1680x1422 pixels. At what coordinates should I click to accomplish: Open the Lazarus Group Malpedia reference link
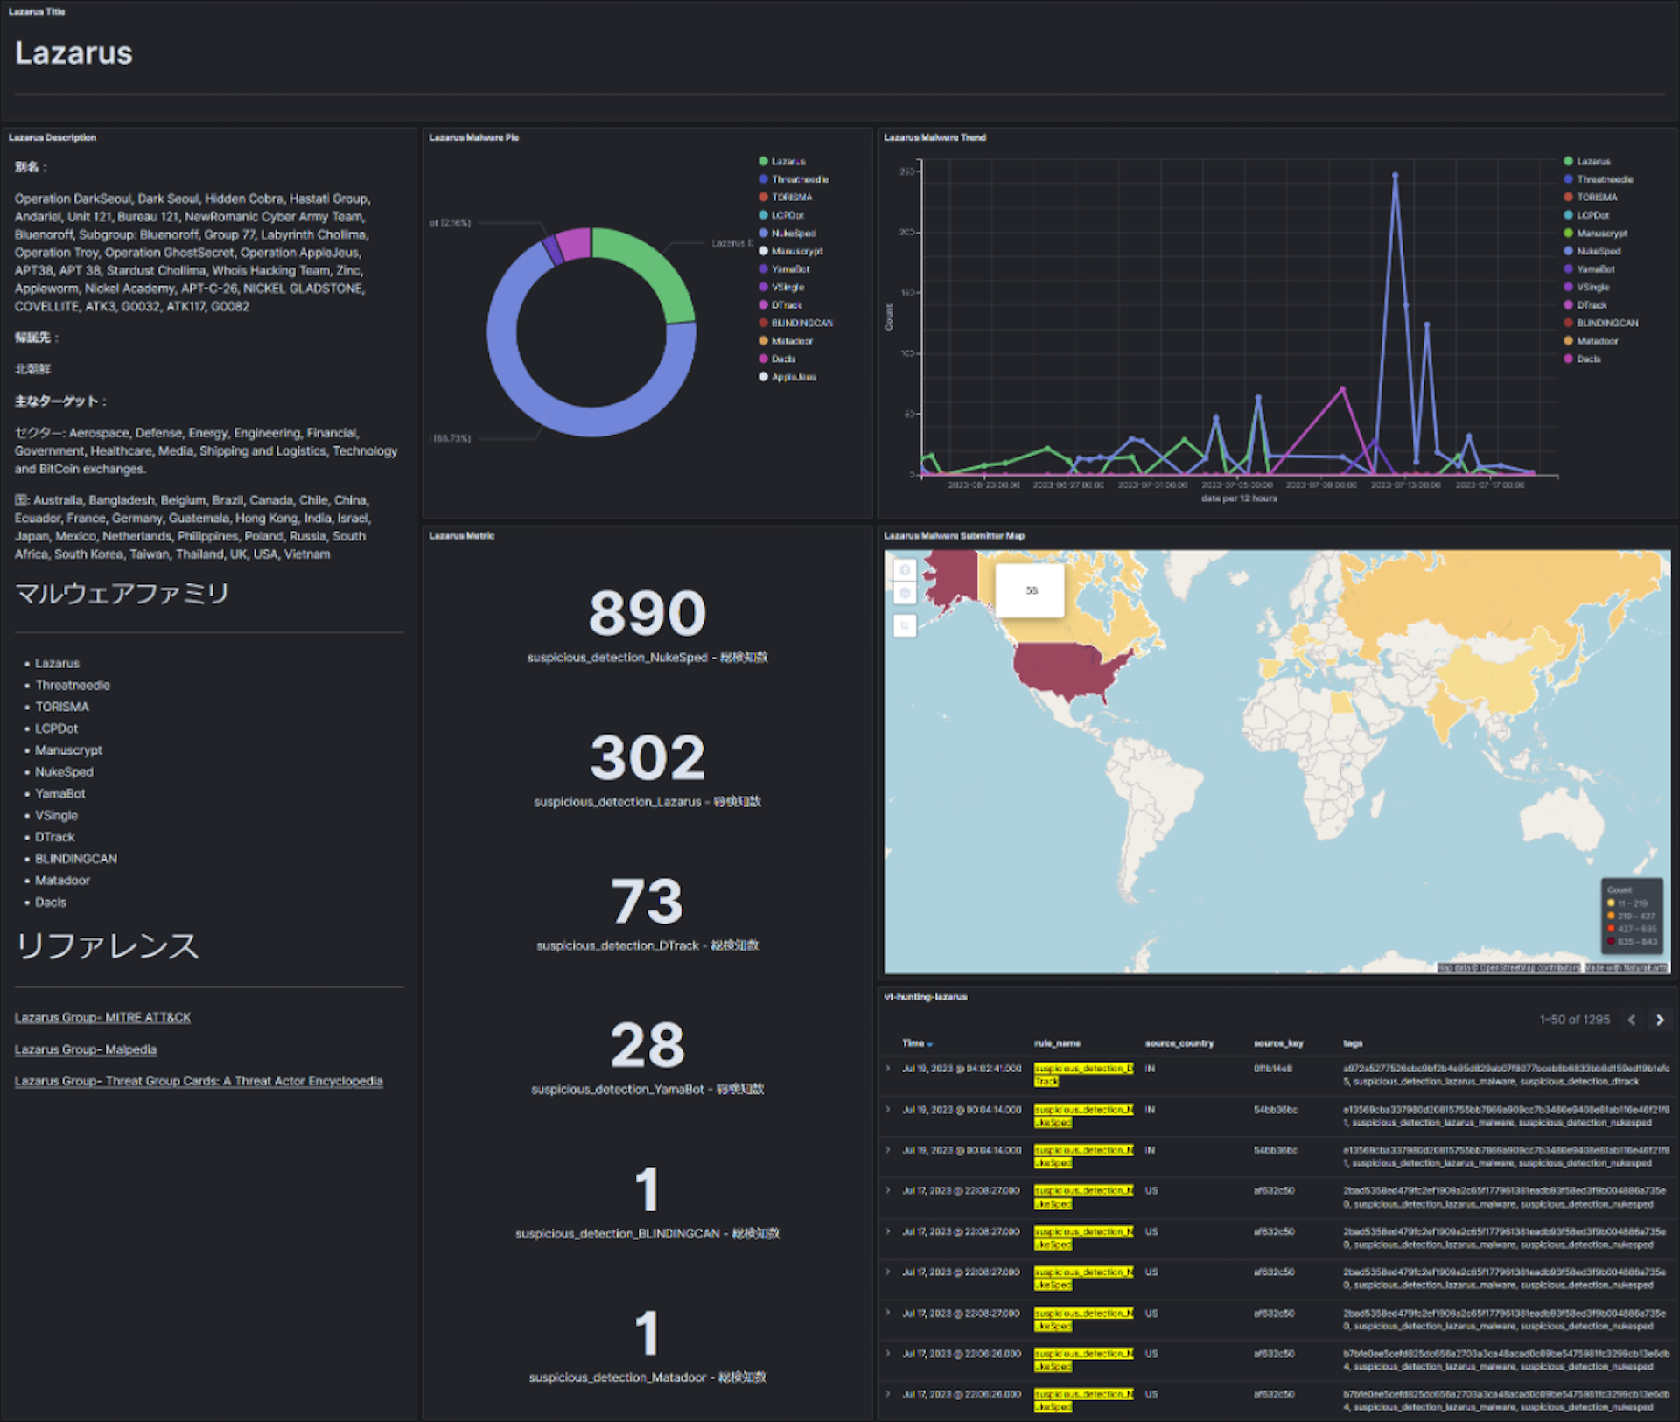86,1049
